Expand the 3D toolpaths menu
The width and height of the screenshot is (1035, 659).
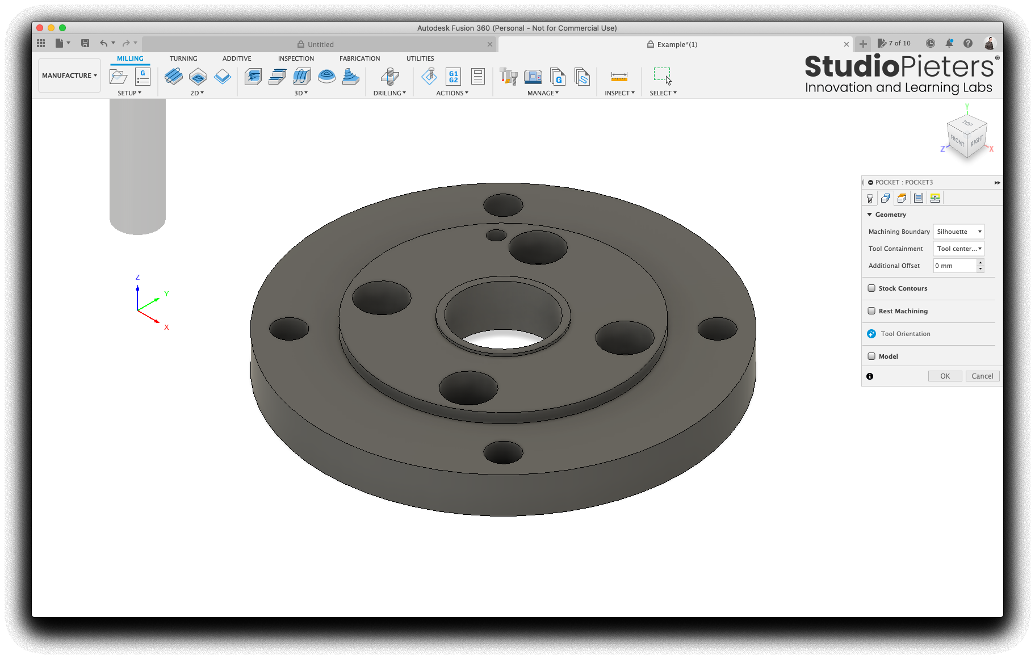point(301,93)
